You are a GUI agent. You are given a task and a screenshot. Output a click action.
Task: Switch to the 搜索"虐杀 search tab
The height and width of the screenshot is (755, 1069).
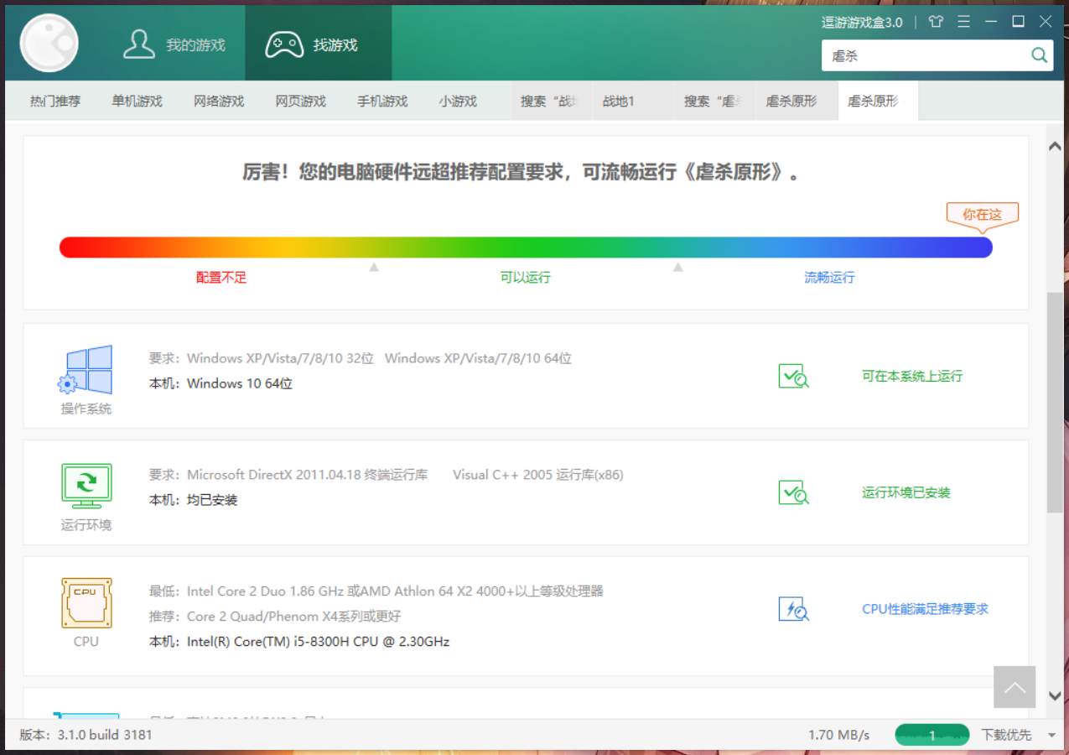pos(715,101)
